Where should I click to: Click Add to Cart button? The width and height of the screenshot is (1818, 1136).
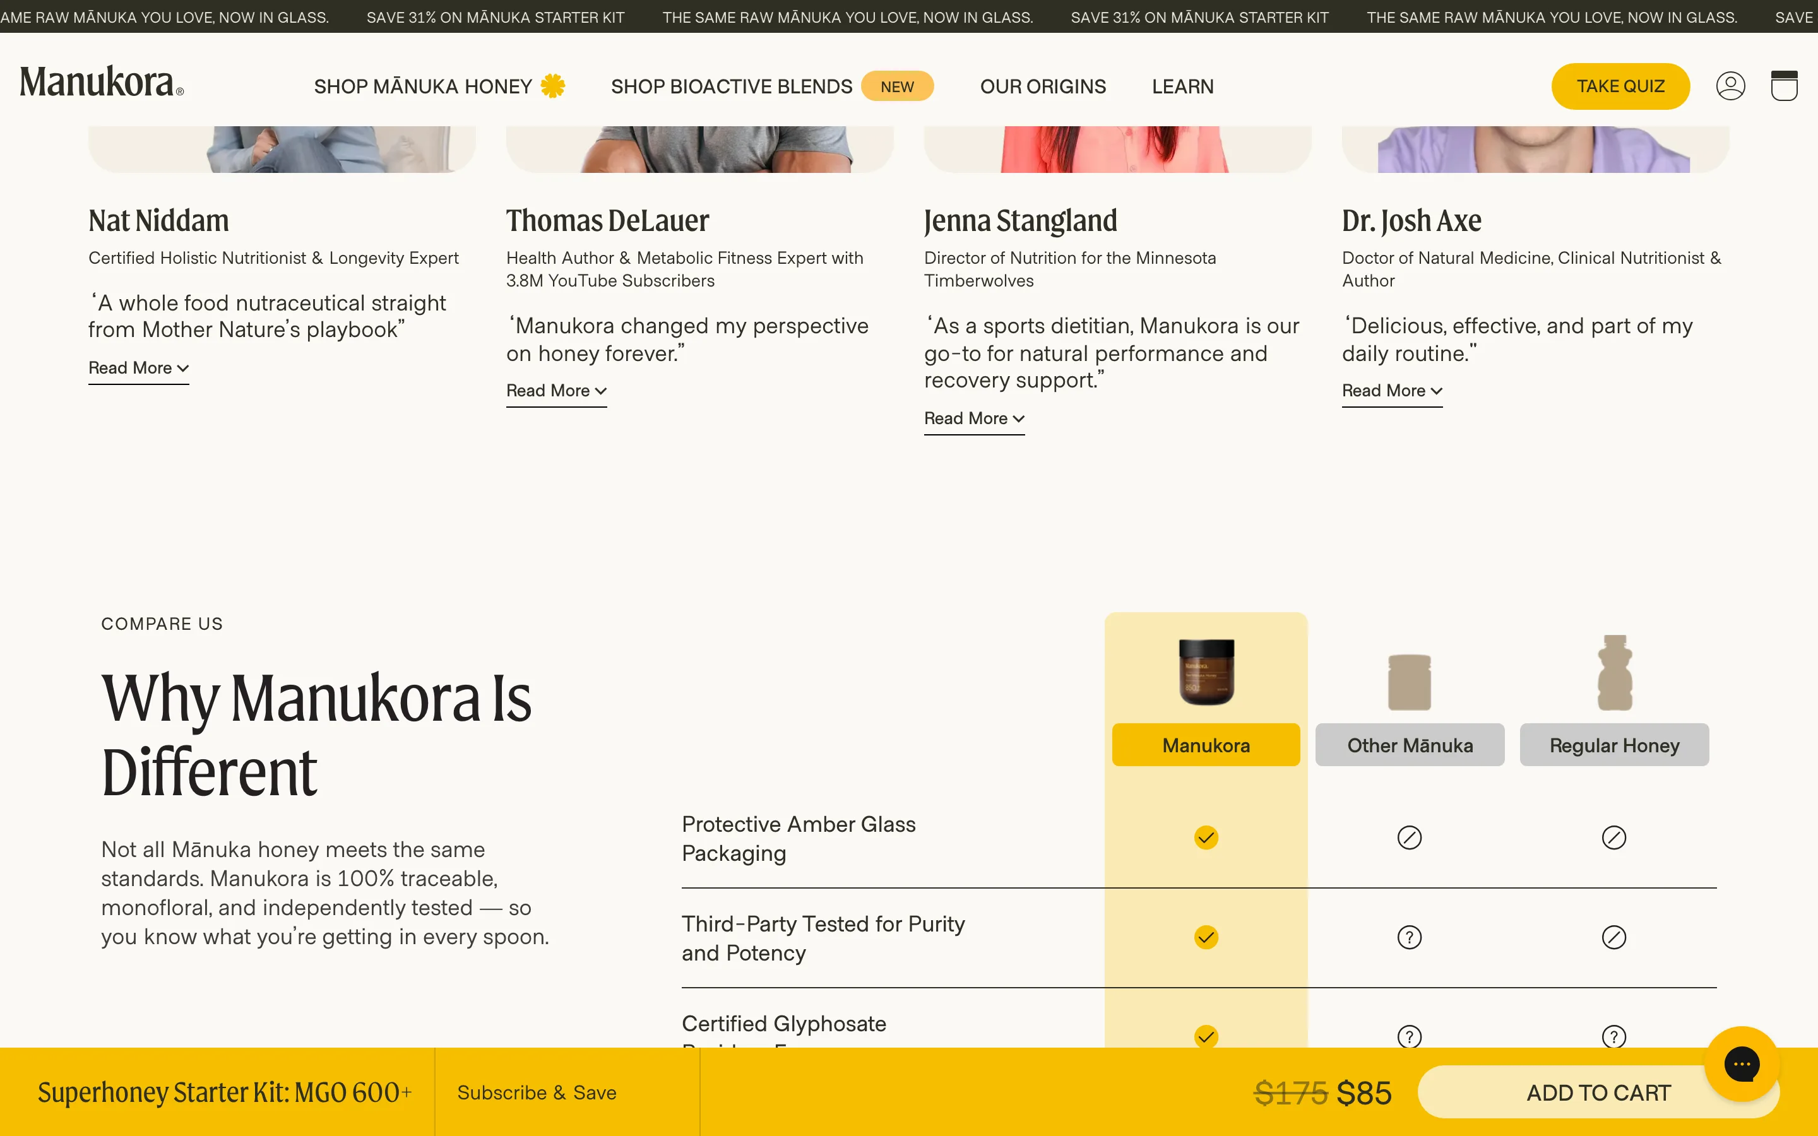[1598, 1092]
